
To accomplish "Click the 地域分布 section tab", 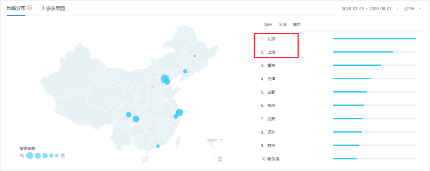I will 16,8.
